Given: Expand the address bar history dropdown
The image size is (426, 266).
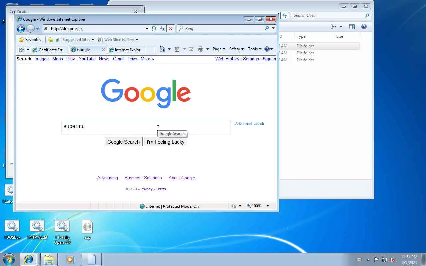Looking at the screenshot, I should 147,29.
